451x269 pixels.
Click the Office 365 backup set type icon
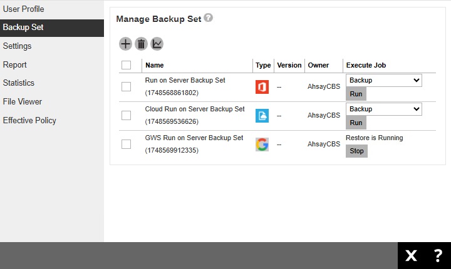pyautogui.click(x=262, y=87)
